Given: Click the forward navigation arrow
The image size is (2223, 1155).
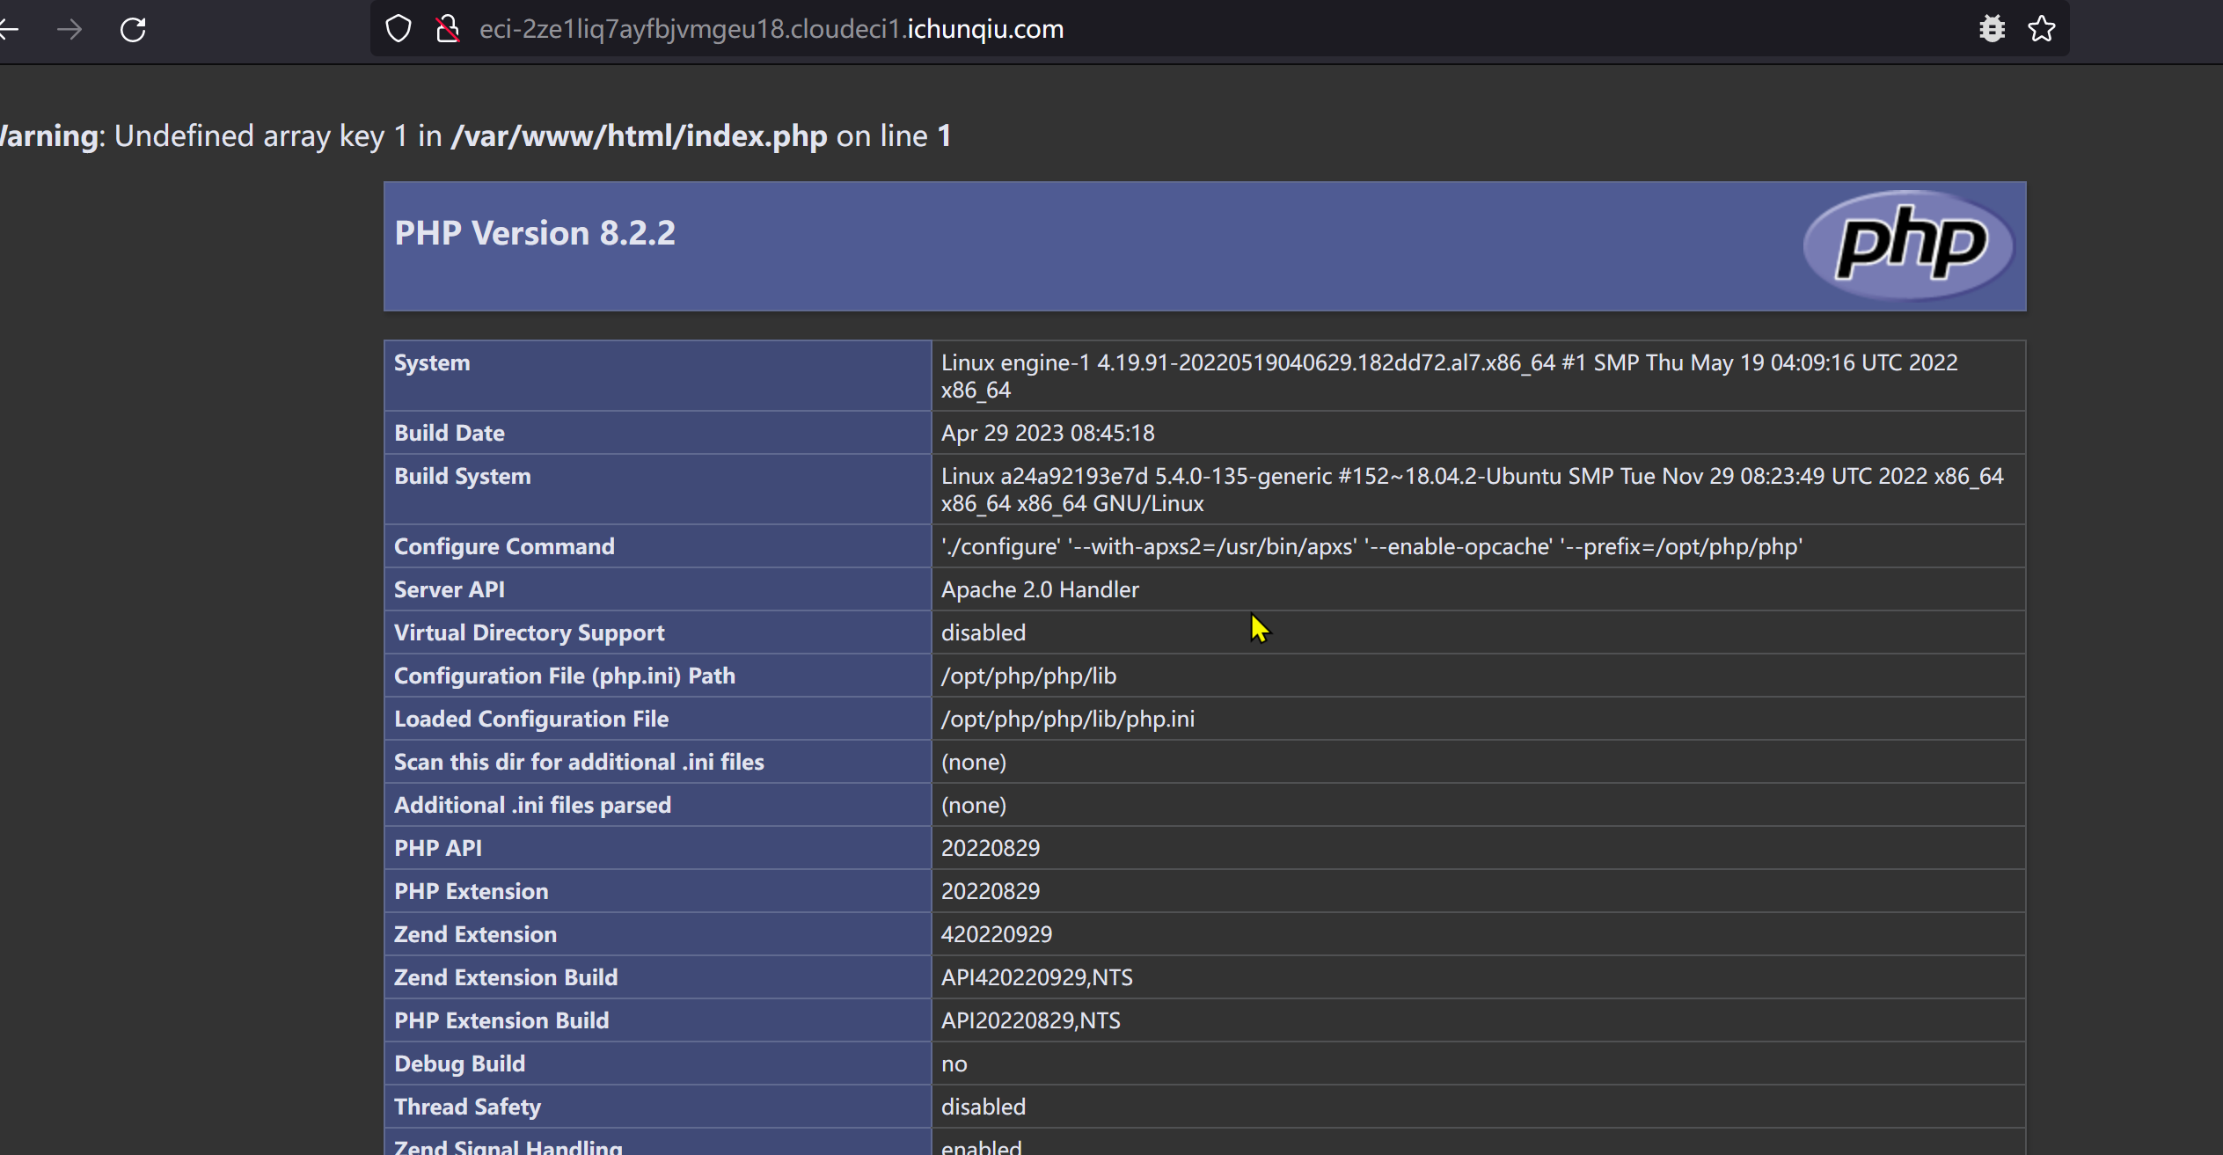Looking at the screenshot, I should [69, 30].
